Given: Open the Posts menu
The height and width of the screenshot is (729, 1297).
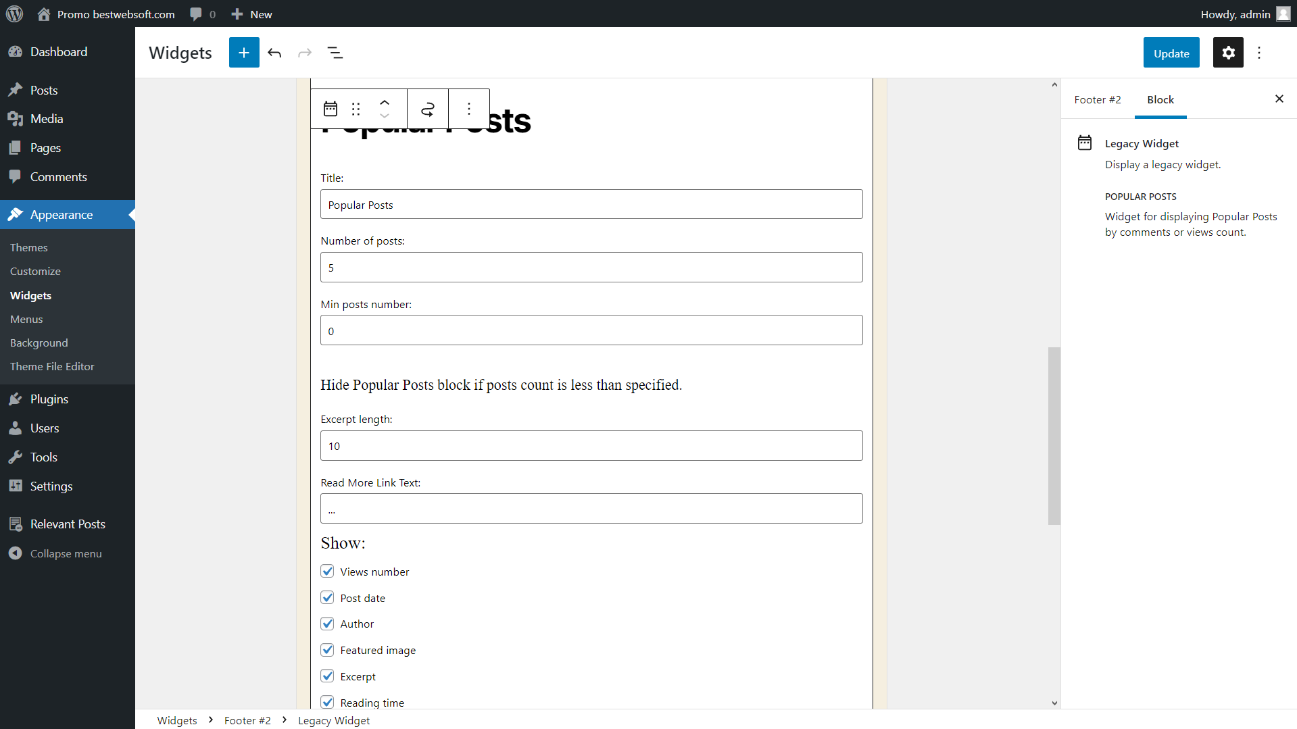Looking at the screenshot, I should [x=68, y=90].
